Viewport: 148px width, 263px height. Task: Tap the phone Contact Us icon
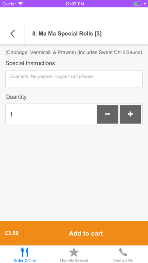tap(123, 252)
